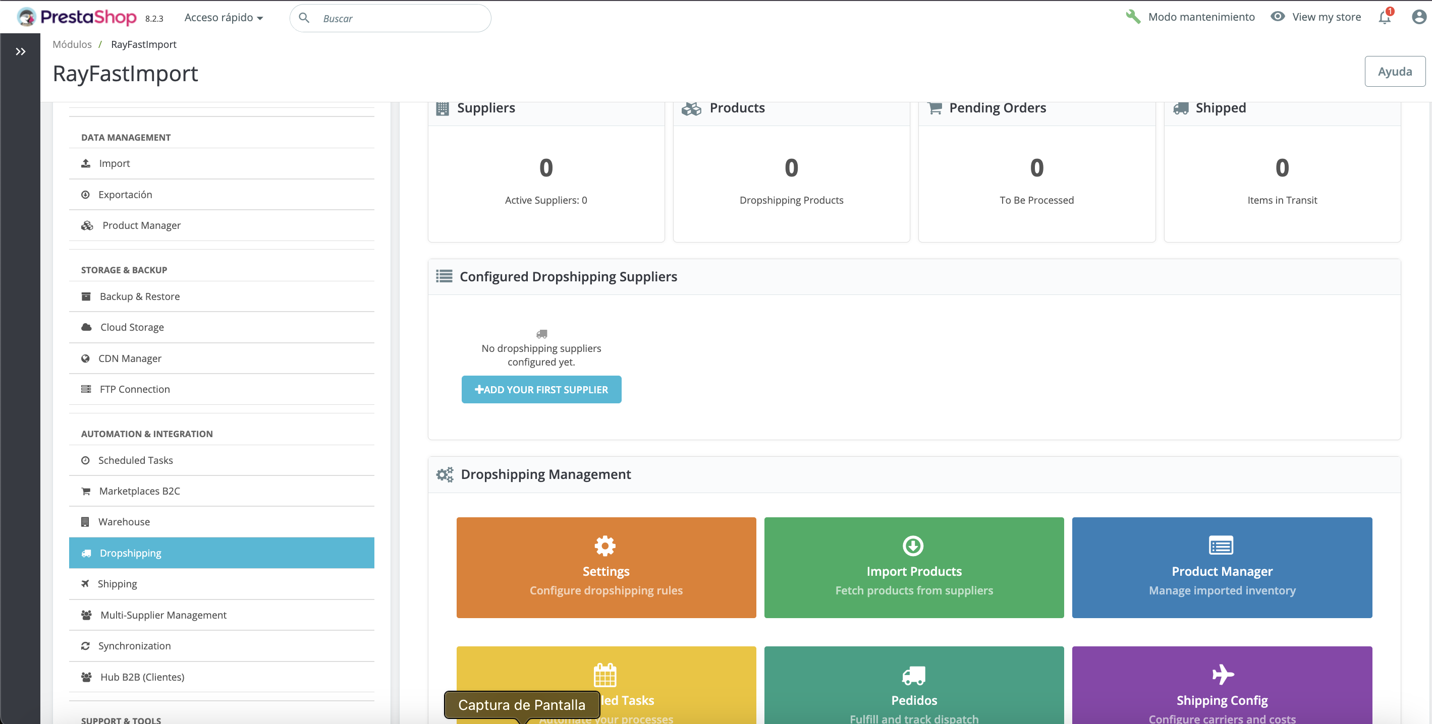Click the Scheduled Tasks clock icon
Viewport: 1432px width, 724px height.
(86, 460)
